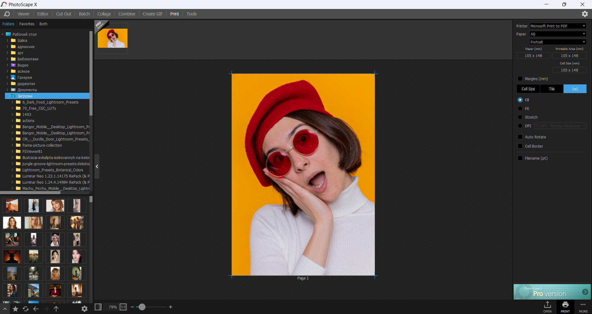592x314 pixels.
Task: Click the zoom slider handle
Action: [142, 307]
